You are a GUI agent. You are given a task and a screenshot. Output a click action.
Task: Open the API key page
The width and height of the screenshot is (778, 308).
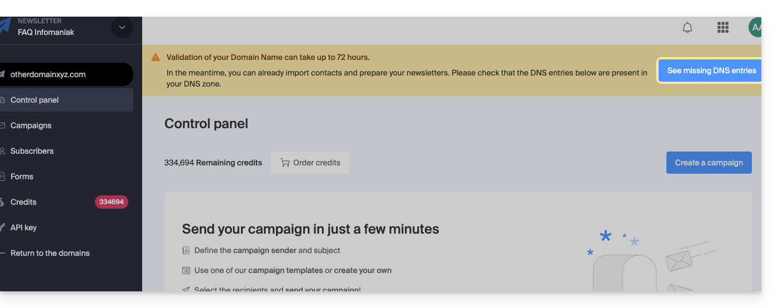[23, 228]
